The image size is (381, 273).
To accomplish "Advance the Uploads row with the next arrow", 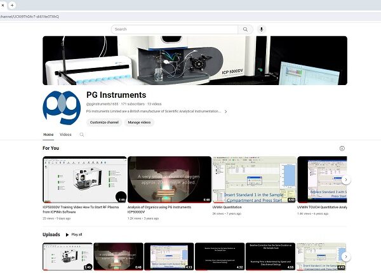I will pos(346,256).
